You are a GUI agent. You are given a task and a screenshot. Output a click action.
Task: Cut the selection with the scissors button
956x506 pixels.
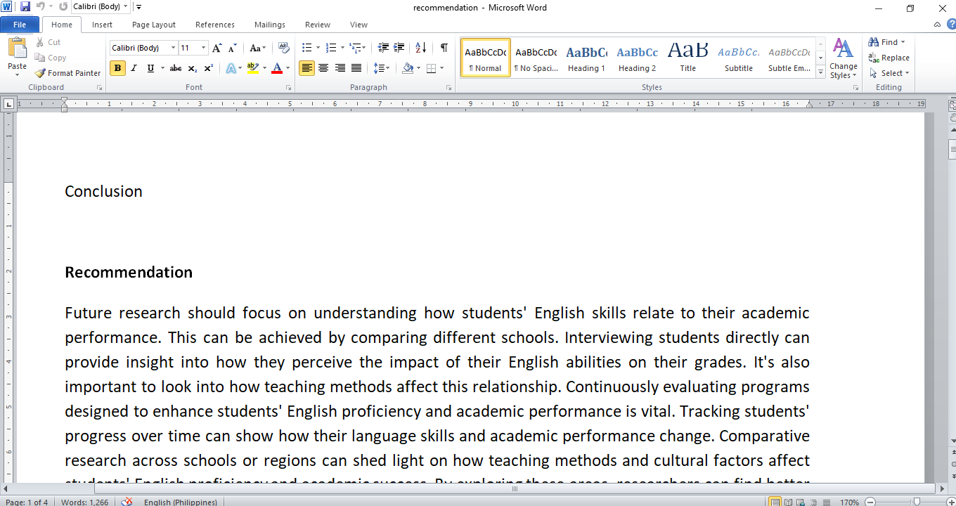click(x=48, y=42)
